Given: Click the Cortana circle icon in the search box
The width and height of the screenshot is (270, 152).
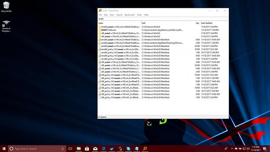Looking at the screenshot, I should (12, 148).
